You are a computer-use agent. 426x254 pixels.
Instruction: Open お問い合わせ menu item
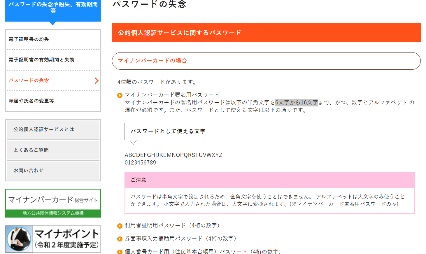coord(53,171)
